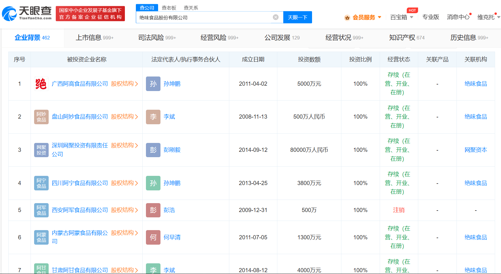The height and width of the screenshot is (274, 501).
Task: Click 孙坤鹏's avatar icon in row 1
Action: (153, 84)
